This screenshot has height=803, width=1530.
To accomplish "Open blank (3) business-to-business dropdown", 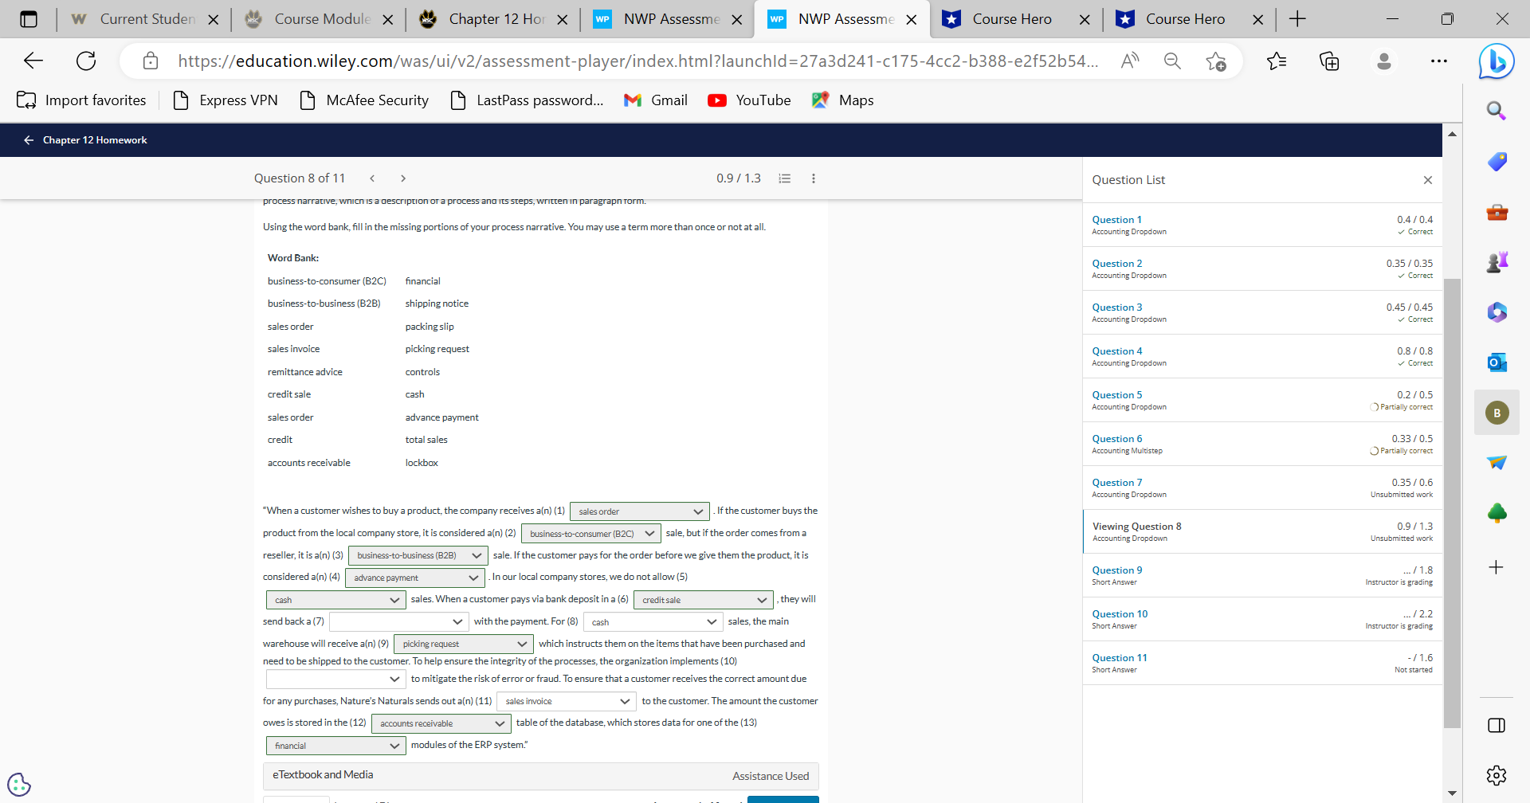I will [x=418, y=555].
